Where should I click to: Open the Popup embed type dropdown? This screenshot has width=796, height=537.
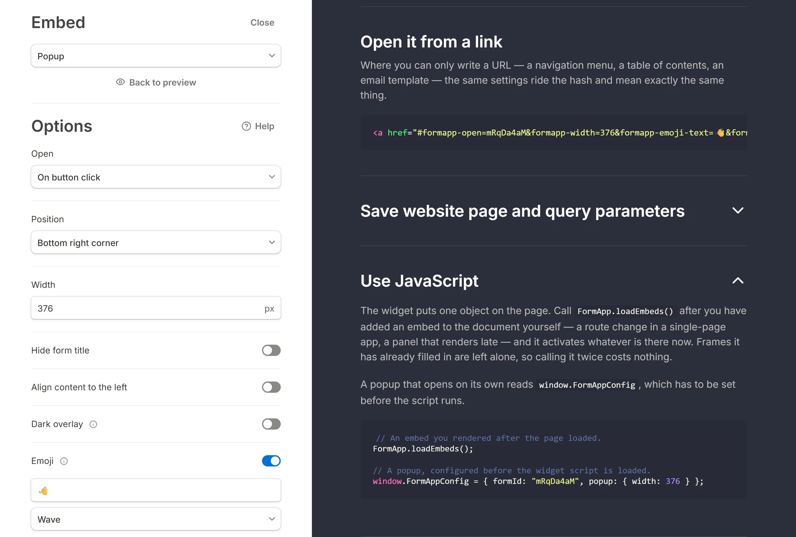click(156, 56)
